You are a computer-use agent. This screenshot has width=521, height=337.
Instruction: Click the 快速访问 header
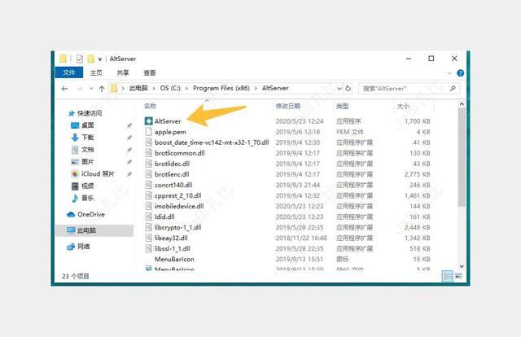[x=85, y=113]
